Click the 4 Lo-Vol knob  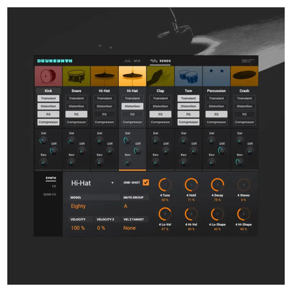[165, 214]
